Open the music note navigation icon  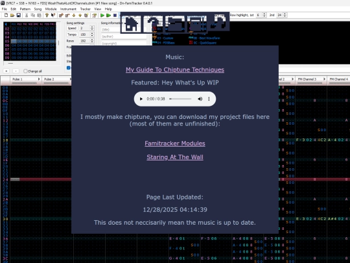[218, 22]
